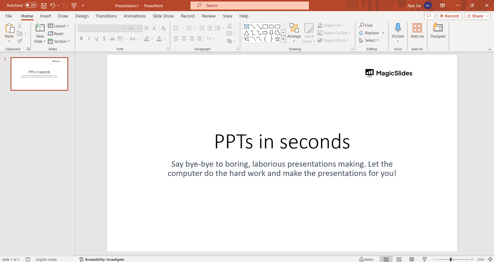The width and height of the screenshot is (494, 262).
Task: Switch to Slide Sorter view icon
Action: (x=399, y=259)
